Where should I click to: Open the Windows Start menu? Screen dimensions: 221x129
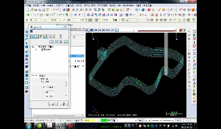click(x=29, y=126)
